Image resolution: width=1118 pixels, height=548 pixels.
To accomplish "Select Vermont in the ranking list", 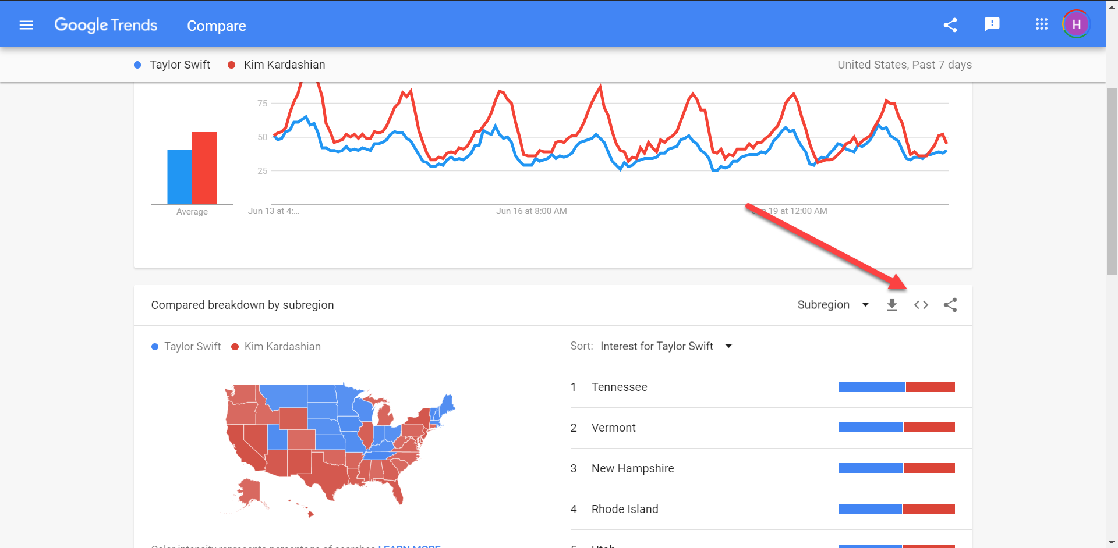I will click(x=613, y=428).
